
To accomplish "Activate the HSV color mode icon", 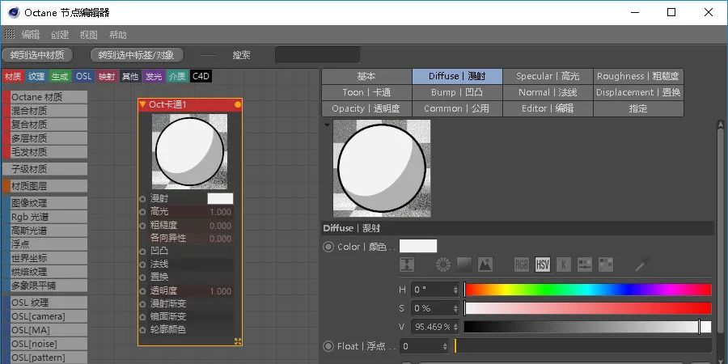I will coord(543,265).
